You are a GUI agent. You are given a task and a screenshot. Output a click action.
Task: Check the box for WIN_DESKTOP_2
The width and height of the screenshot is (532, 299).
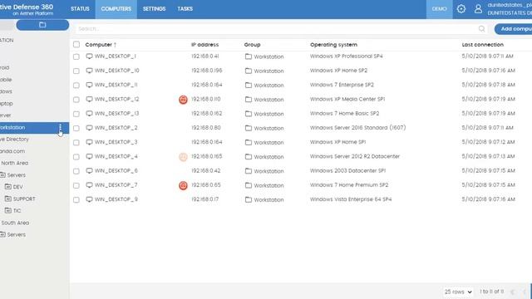coord(76,128)
